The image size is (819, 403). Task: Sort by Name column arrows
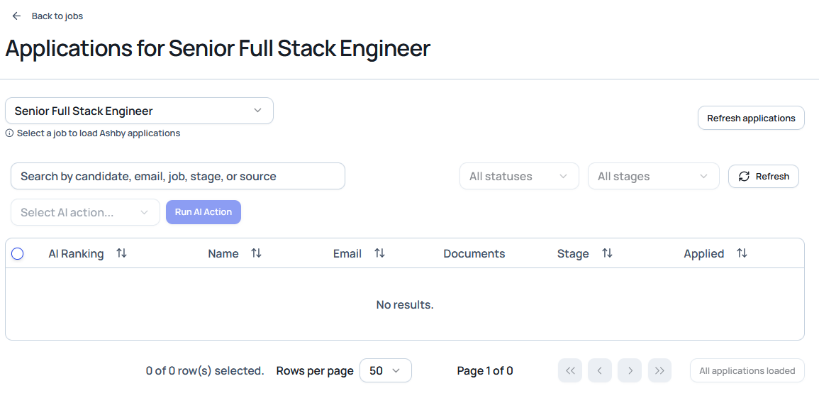tap(256, 253)
